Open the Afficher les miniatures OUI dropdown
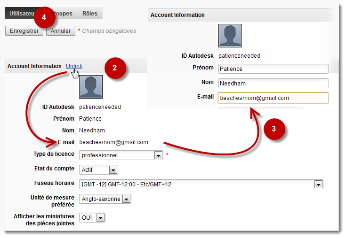The height and width of the screenshot is (238, 346). click(x=92, y=218)
